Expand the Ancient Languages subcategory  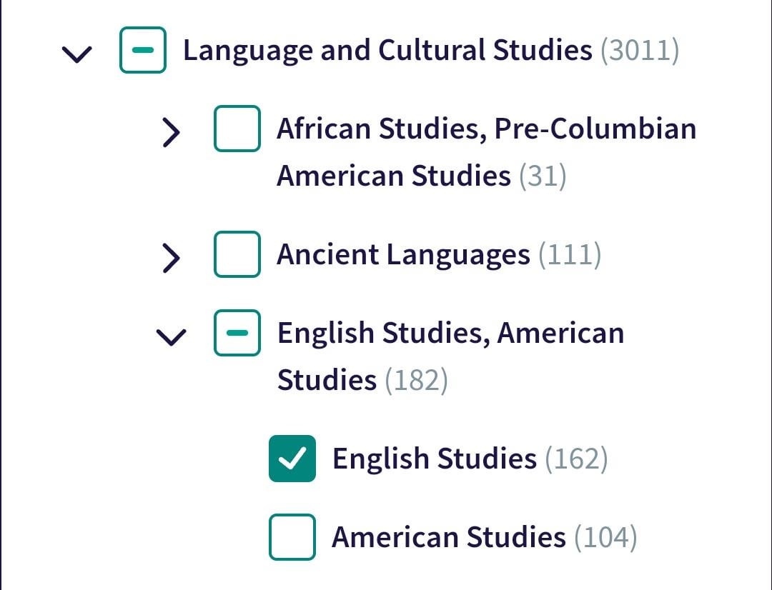tap(172, 257)
